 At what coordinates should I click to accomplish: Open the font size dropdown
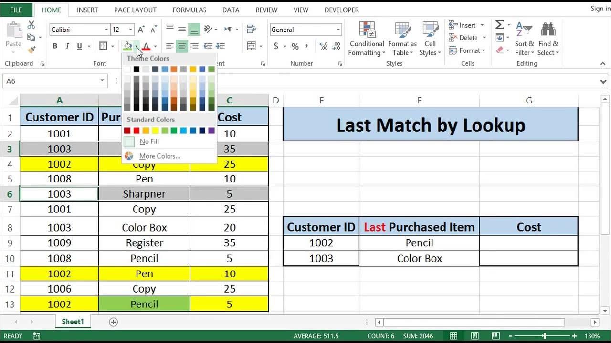(x=131, y=30)
